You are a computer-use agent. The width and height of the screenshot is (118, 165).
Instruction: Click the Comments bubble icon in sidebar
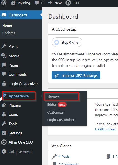tap(4, 74)
